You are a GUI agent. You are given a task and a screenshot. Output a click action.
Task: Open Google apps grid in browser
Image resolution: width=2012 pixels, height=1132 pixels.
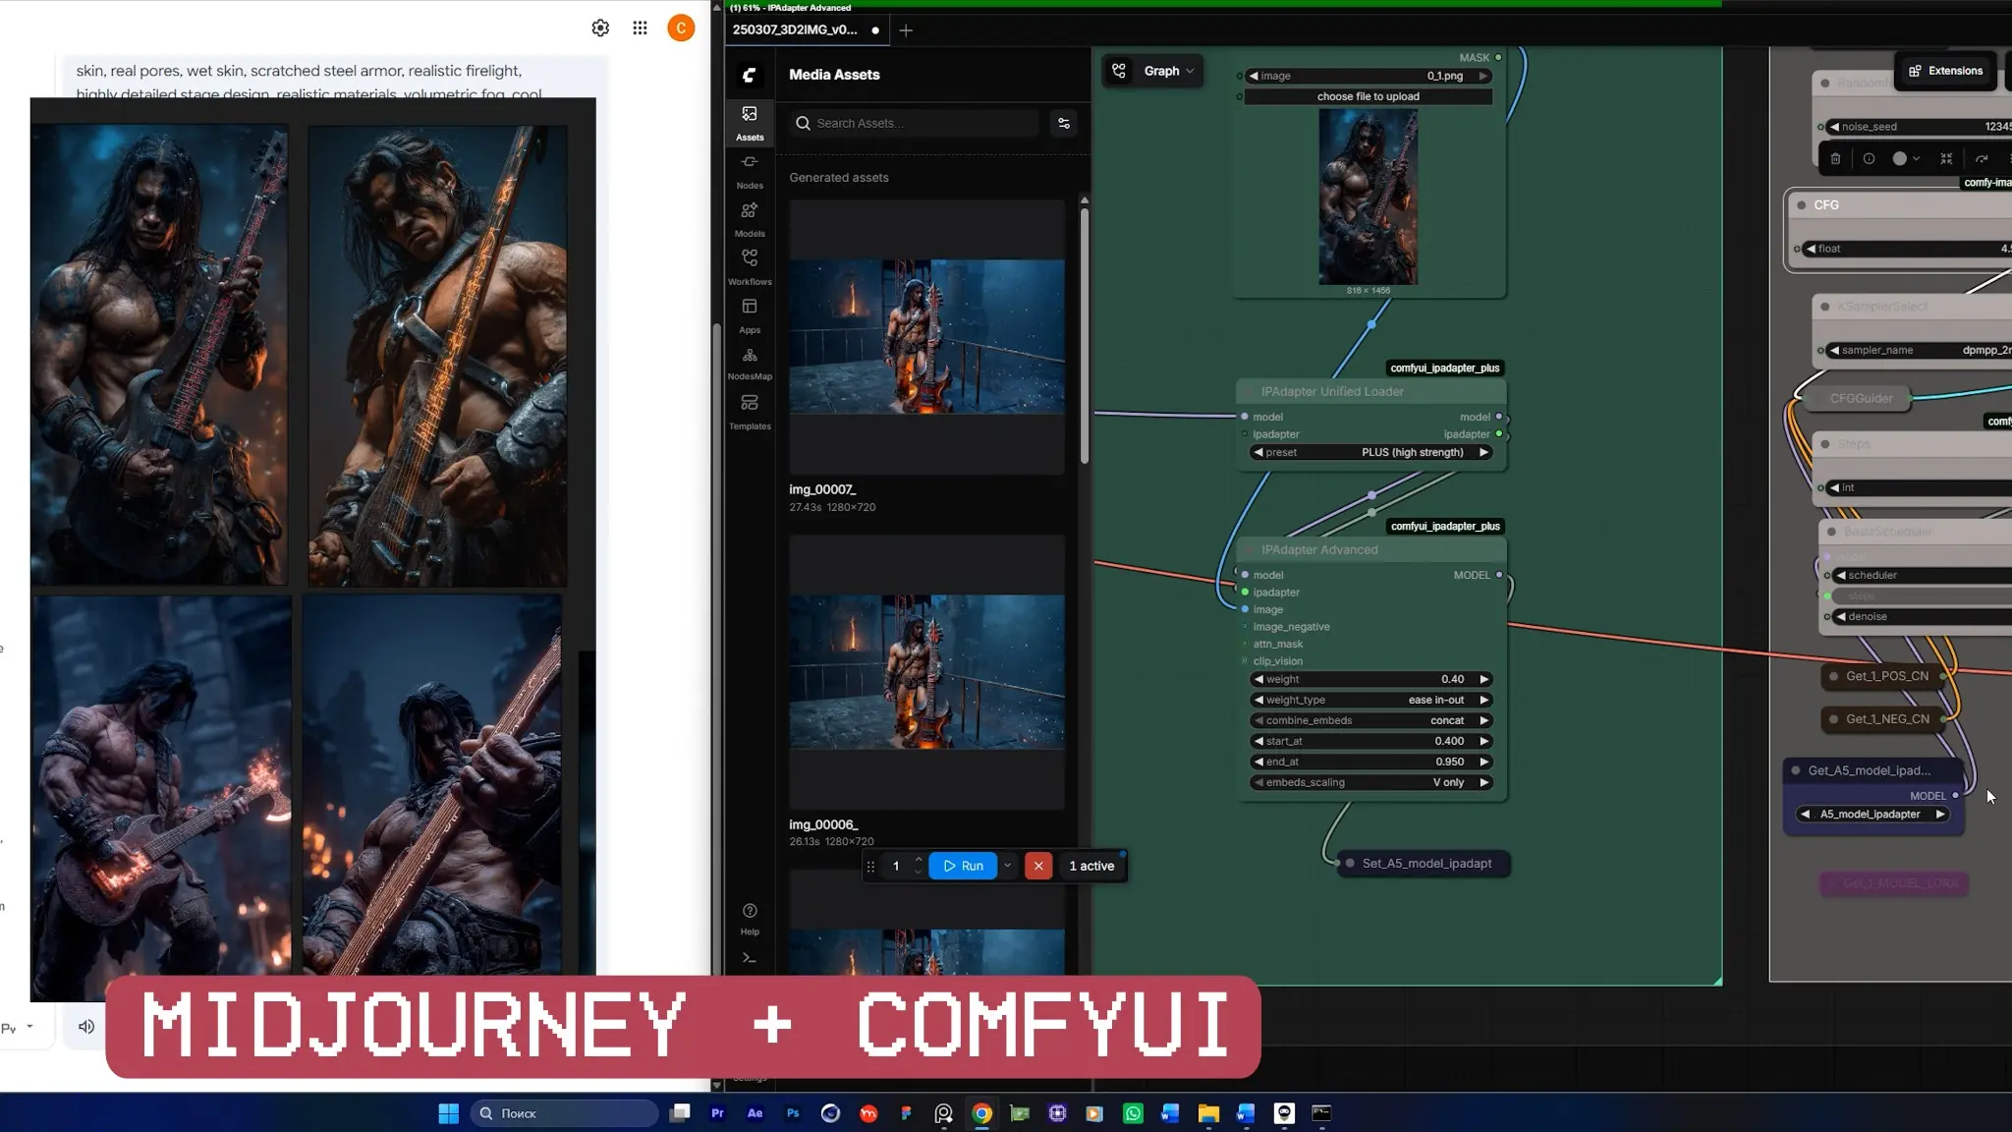coord(640,28)
